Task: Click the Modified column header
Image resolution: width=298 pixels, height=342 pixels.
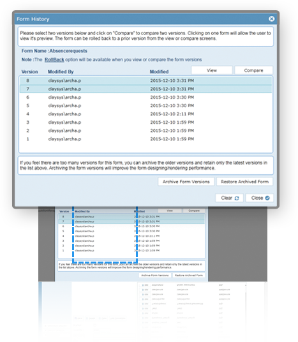Action: pyautogui.click(x=159, y=71)
